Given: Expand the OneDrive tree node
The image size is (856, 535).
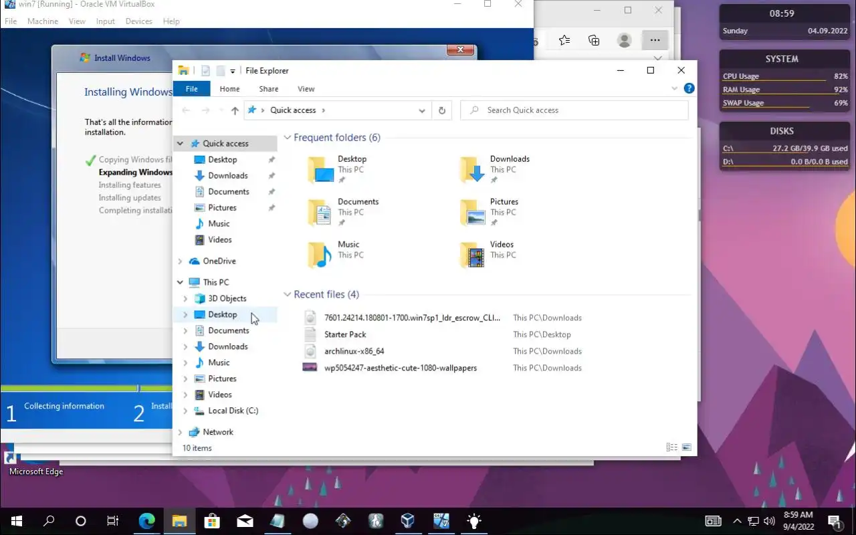Looking at the screenshot, I should pyautogui.click(x=180, y=261).
